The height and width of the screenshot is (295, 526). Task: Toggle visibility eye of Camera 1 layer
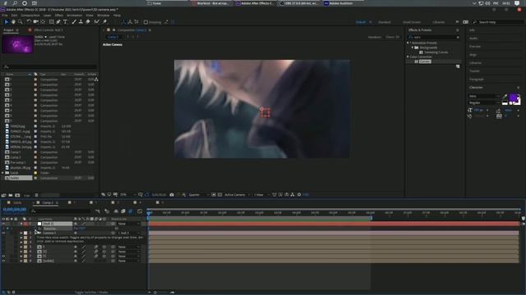coord(3,233)
